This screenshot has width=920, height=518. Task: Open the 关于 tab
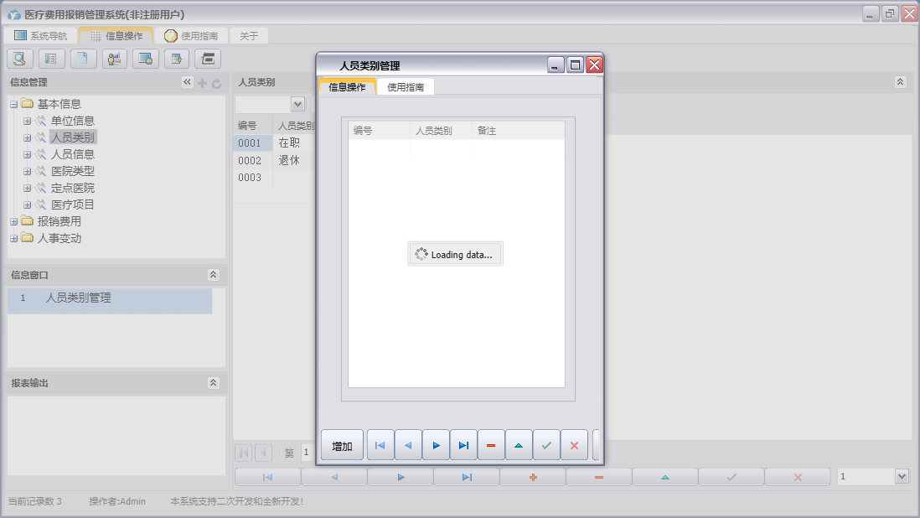(x=249, y=36)
